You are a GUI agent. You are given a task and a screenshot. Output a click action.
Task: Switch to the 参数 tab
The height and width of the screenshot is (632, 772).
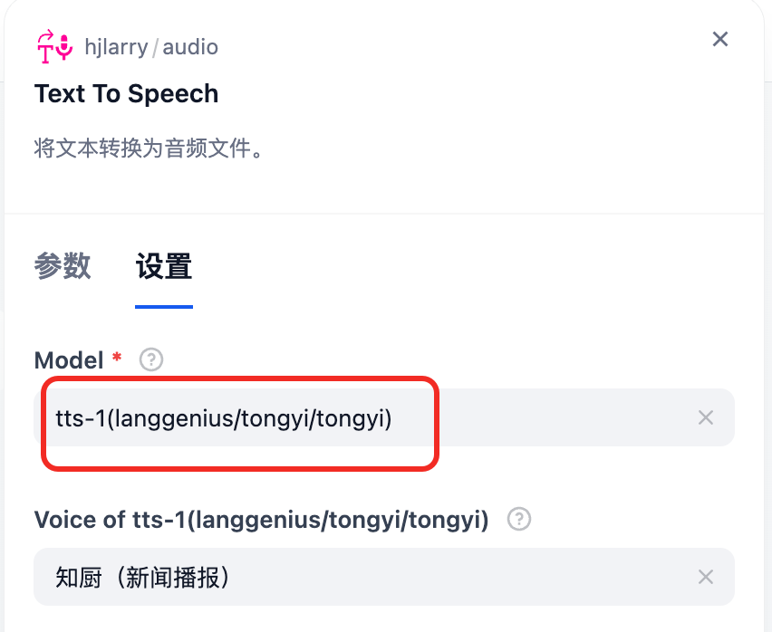tap(62, 266)
